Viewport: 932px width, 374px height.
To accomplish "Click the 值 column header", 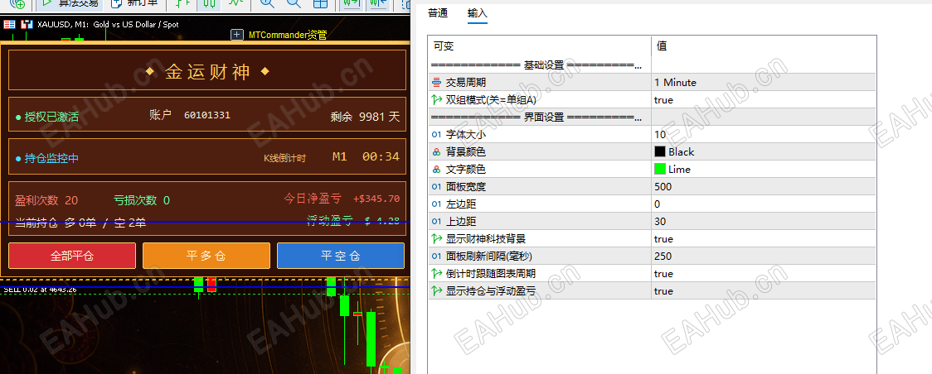I will click(x=764, y=46).
